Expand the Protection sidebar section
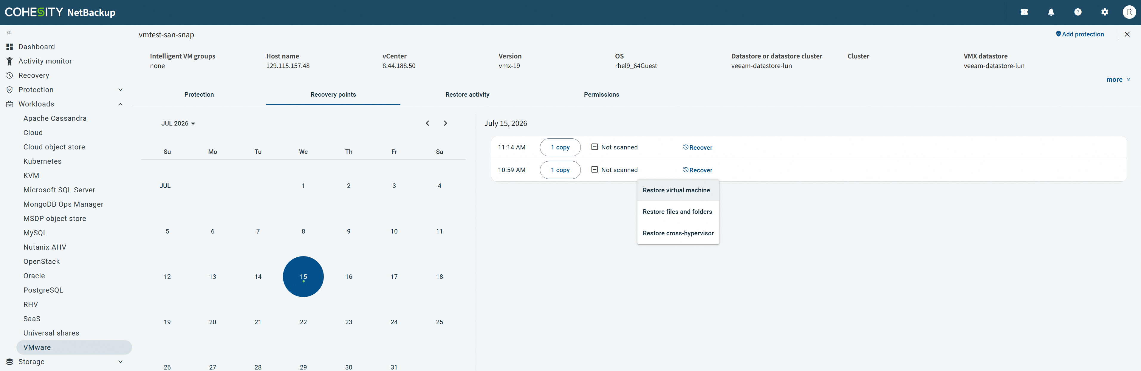The image size is (1141, 371). 120,89
